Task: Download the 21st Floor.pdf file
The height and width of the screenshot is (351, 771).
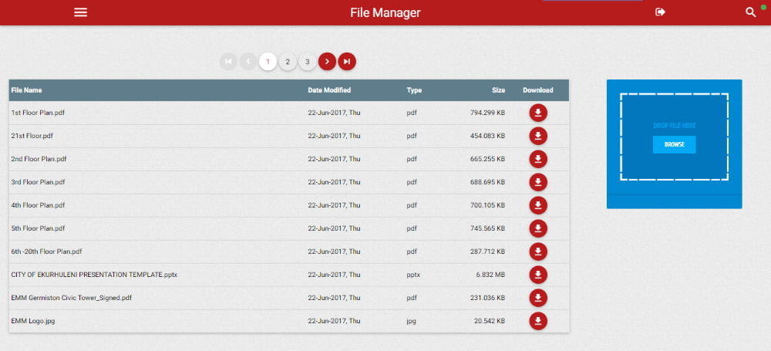Action: pos(538,136)
